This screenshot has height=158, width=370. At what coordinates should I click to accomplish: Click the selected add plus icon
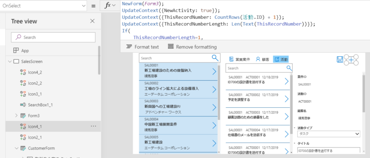pos(351,60)
